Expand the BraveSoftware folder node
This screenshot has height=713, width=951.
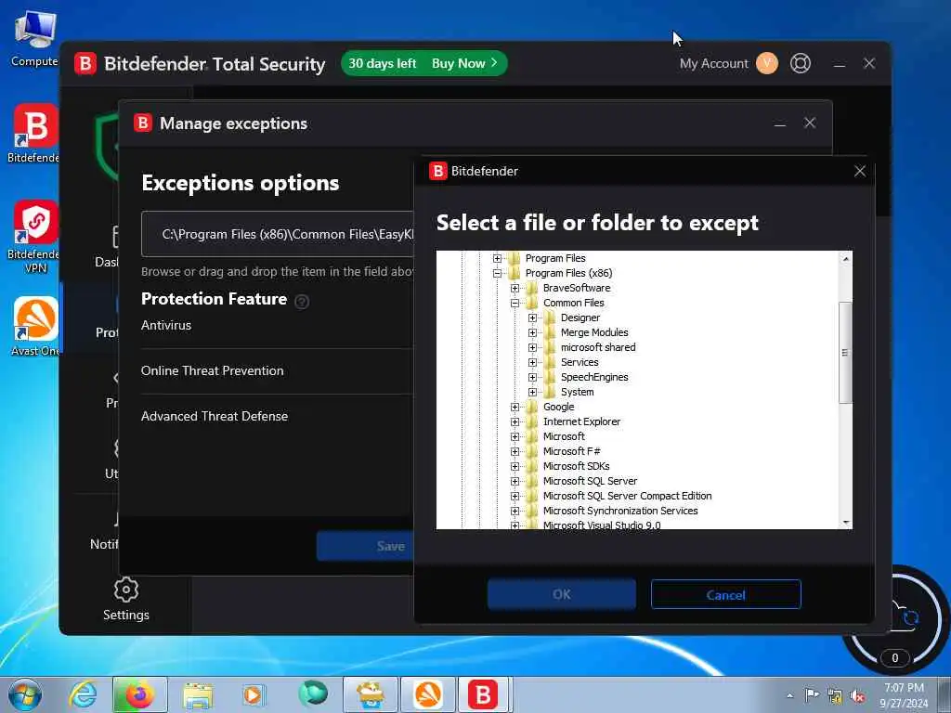(x=515, y=288)
